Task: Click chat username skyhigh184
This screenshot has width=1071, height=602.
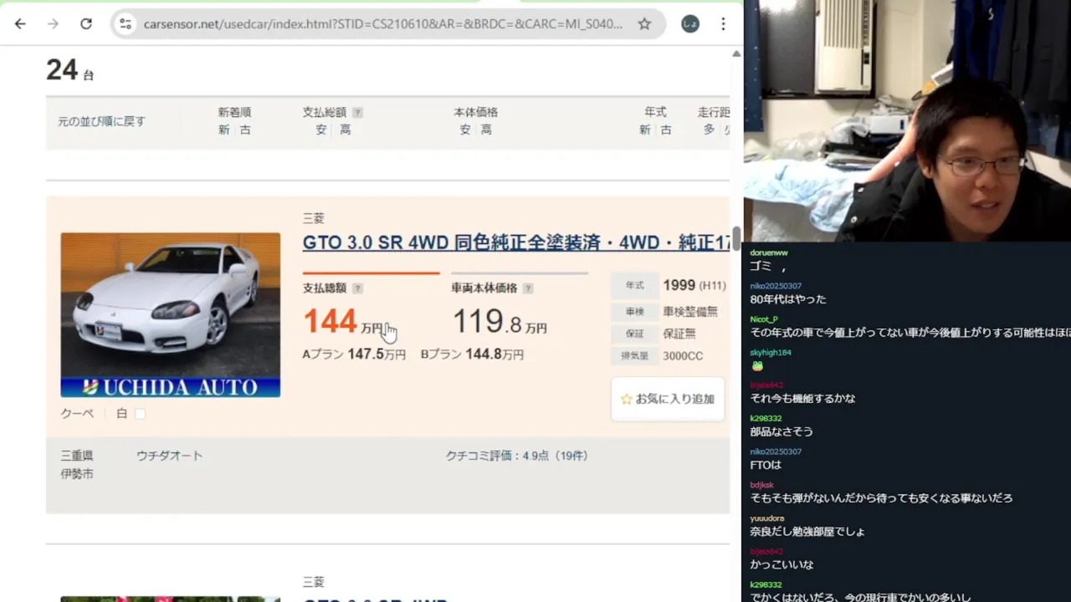Action: tap(771, 353)
